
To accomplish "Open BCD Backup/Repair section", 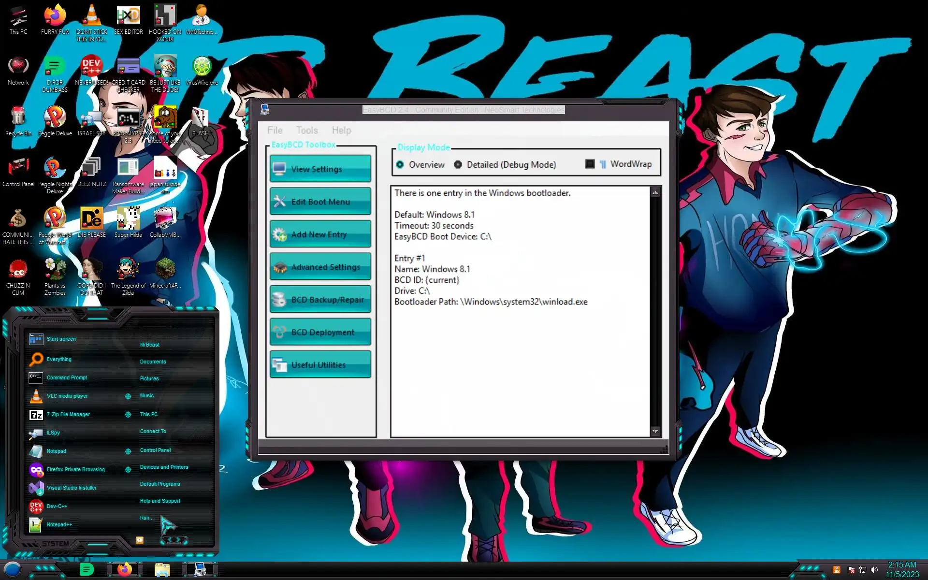I will (x=320, y=300).
